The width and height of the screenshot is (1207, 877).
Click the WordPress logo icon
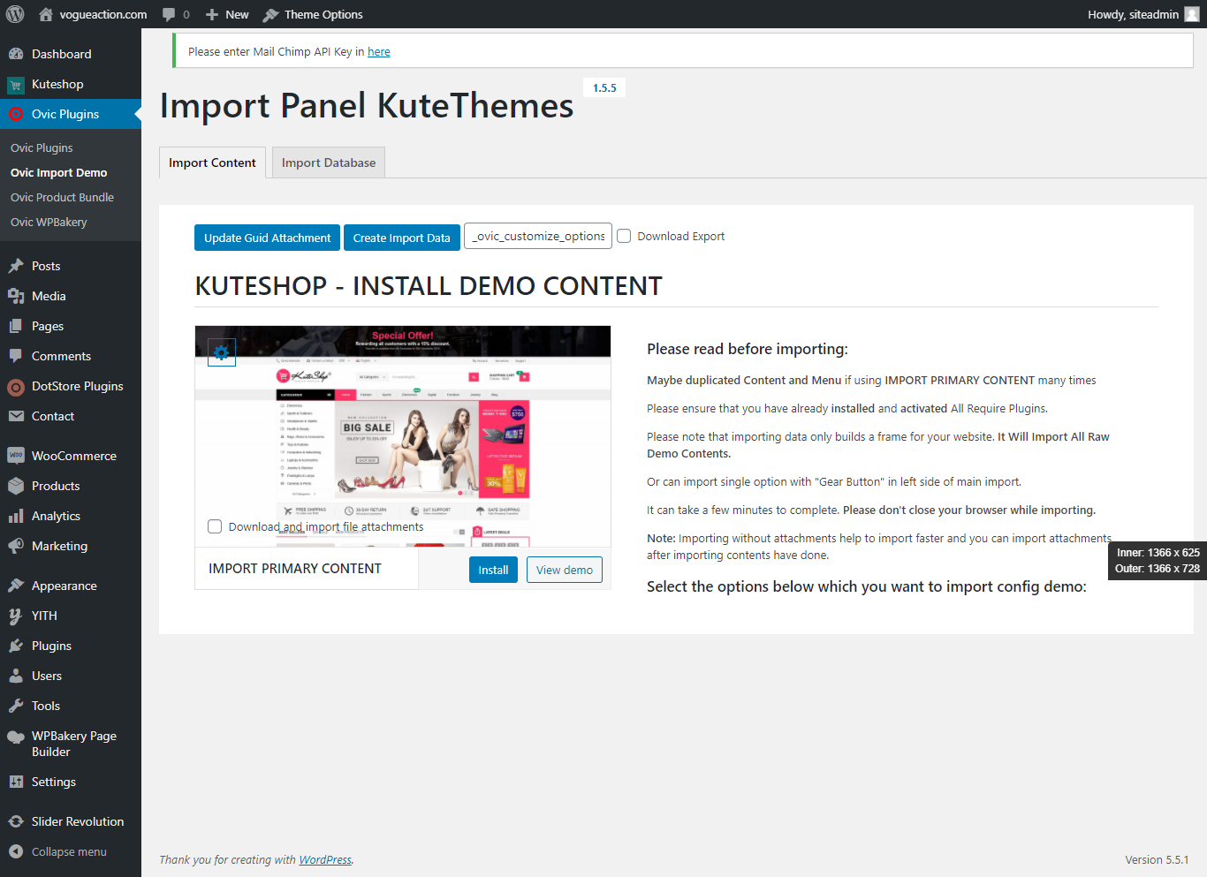click(15, 14)
